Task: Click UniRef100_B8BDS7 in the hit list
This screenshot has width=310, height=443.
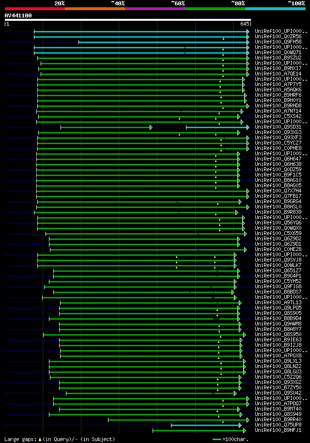Action: coord(278,292)
